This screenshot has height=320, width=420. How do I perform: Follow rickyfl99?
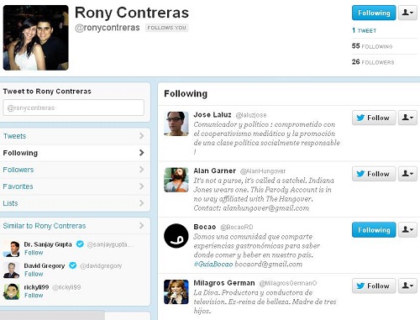[x=34, y=296]
